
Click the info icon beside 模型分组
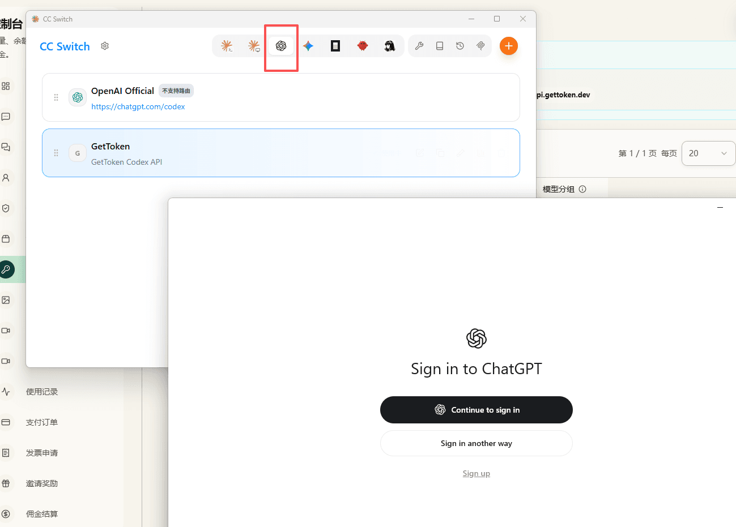click(x=582, y=189)
